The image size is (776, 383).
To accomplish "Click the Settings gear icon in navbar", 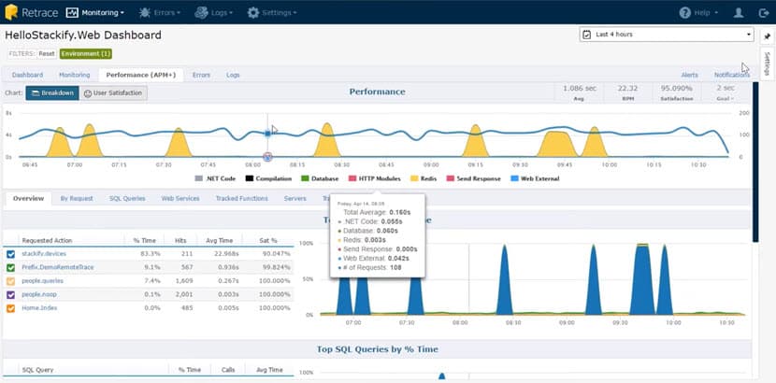I will point(252,13).
